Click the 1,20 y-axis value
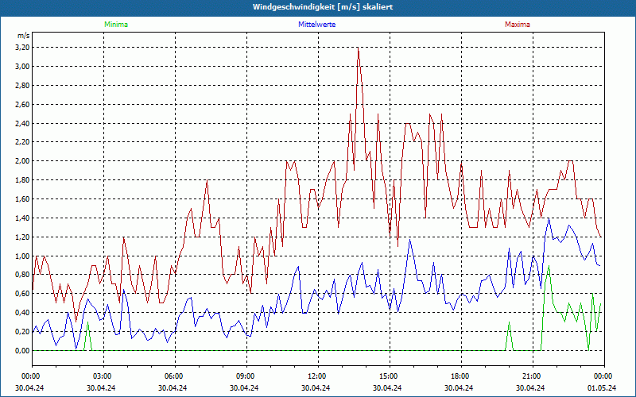 pos(22,237)
